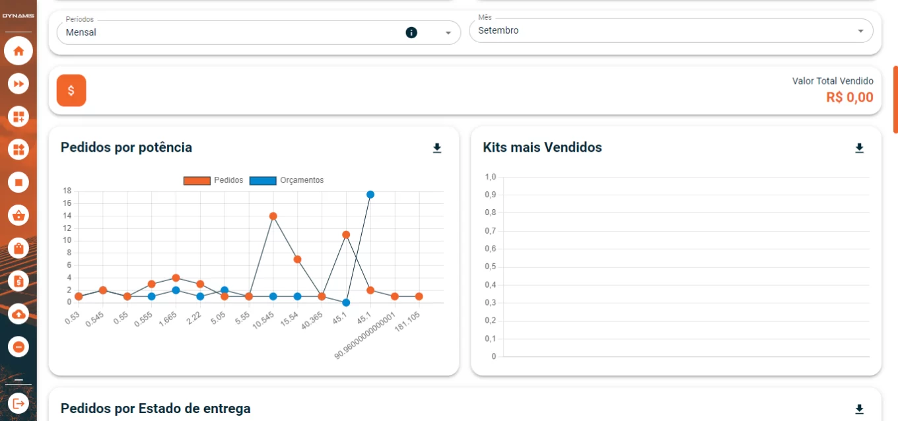
Task: Click the home icon in sidebar
Action: (x=18, y=51)
